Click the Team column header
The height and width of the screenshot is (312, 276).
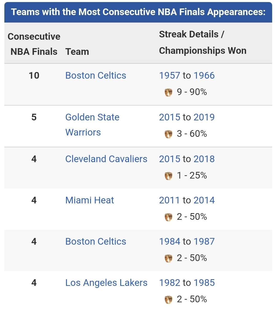coord(77,52)
